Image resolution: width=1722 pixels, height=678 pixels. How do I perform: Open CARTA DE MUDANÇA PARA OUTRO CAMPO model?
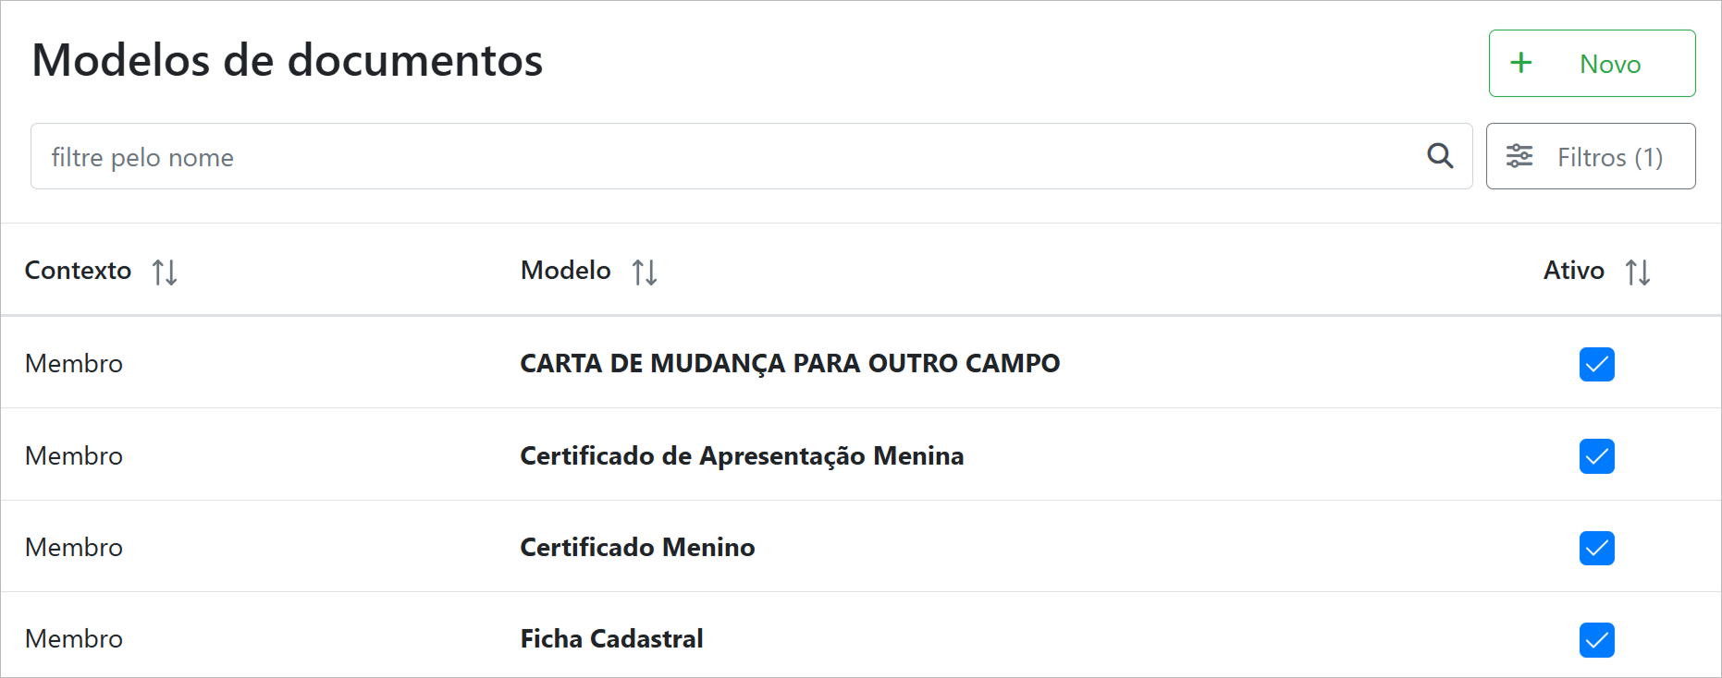[790, 363]
